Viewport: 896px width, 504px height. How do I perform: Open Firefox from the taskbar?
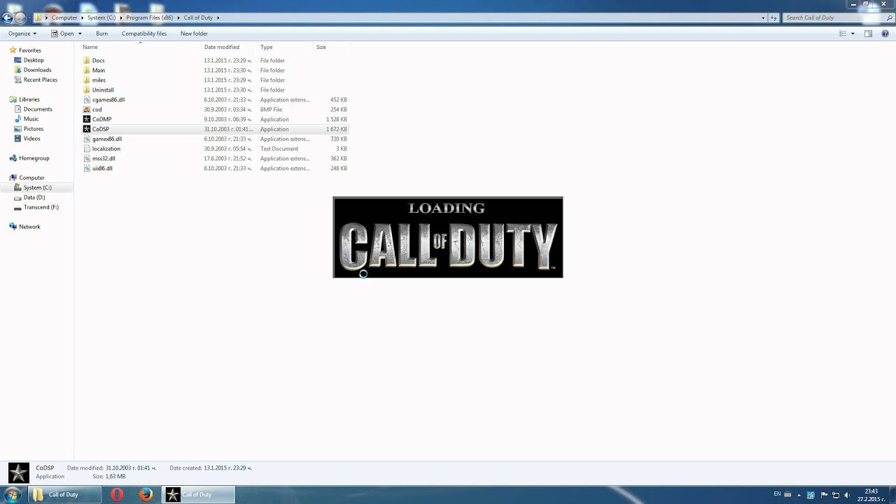click(146, 495)
